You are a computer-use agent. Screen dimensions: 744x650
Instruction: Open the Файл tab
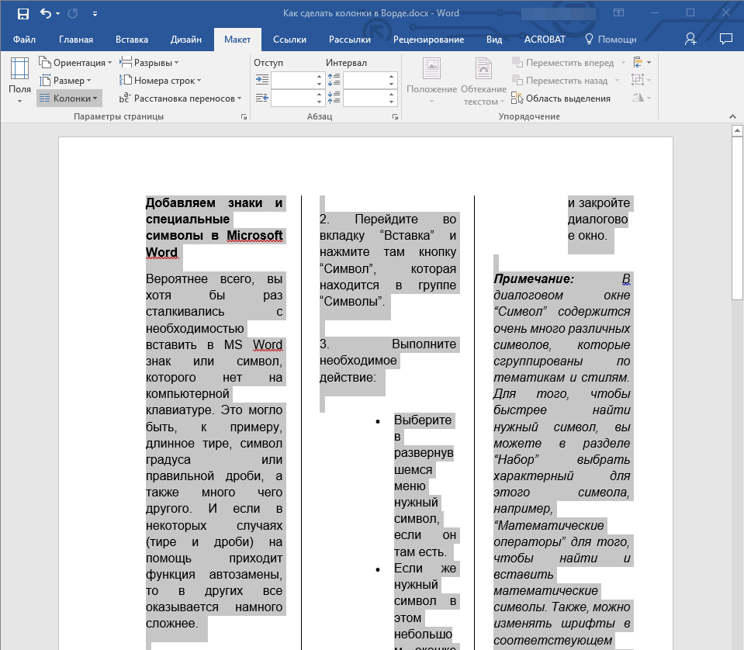click(x=24, y=40)
